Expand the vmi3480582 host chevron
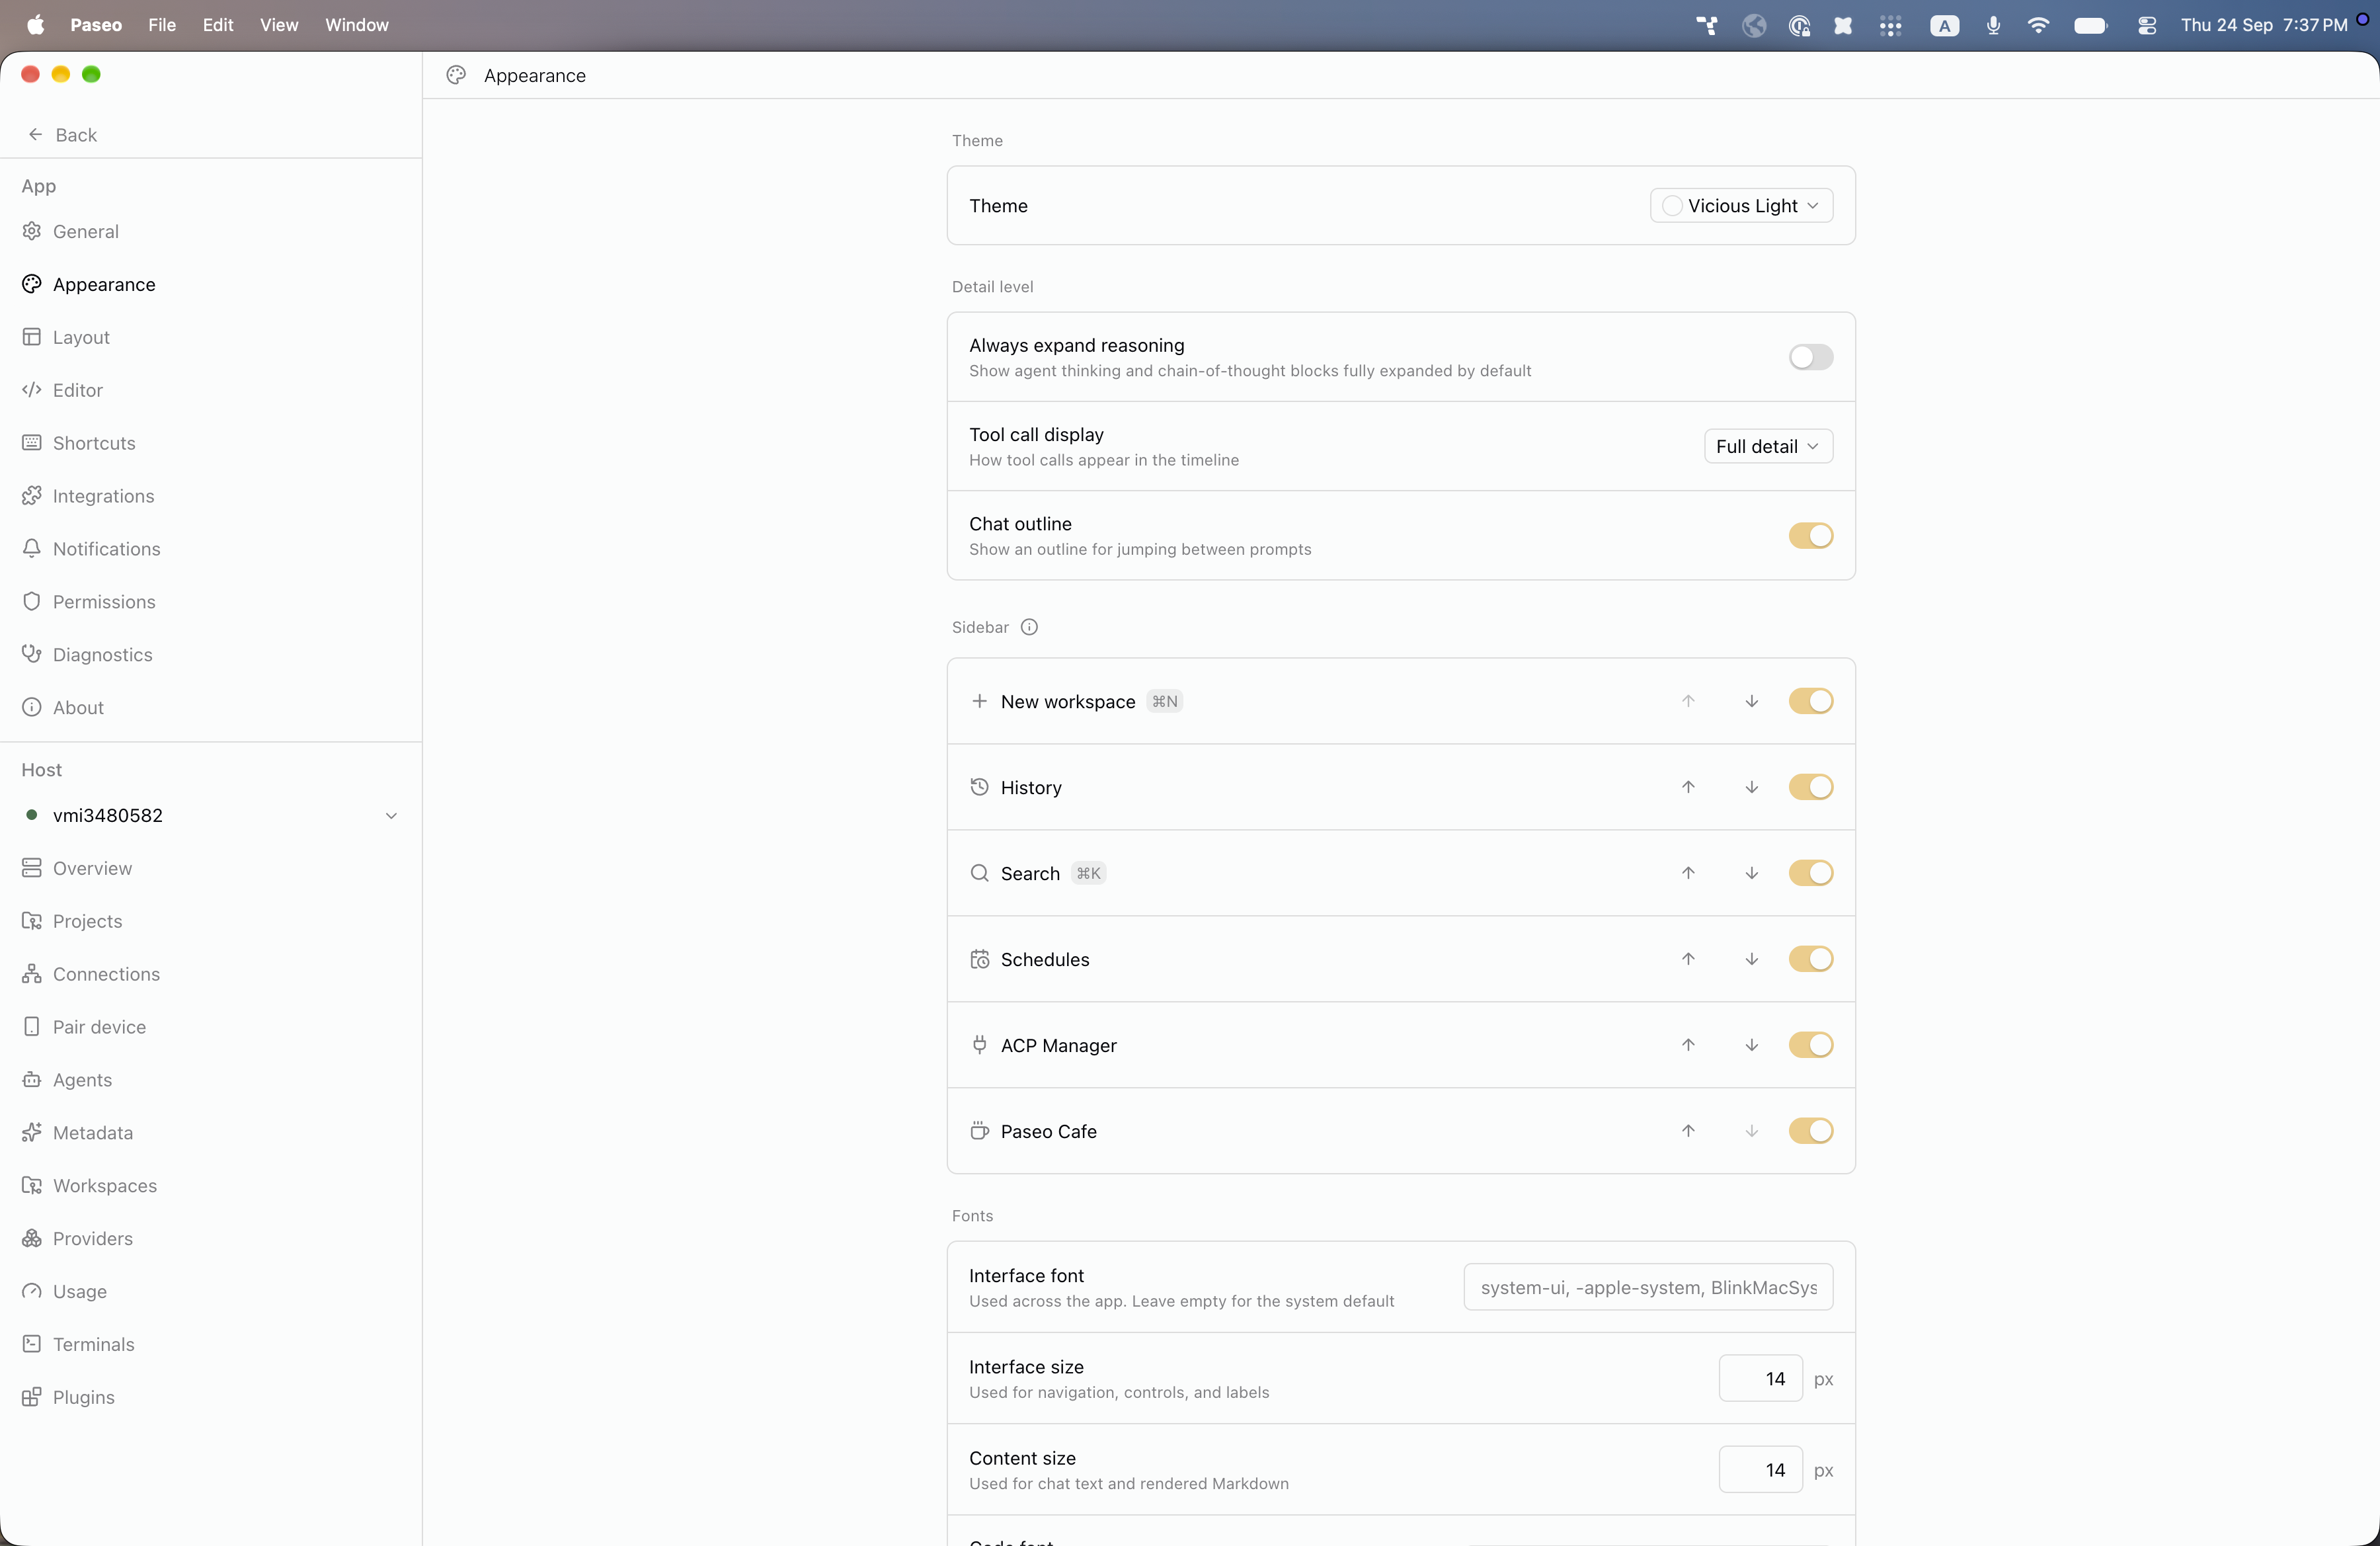The height and width of the screenshot is (1546, 2380). (391, 816)
